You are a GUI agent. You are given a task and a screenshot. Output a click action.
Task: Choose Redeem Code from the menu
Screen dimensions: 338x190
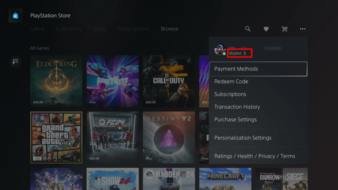(x=258, y=82)
